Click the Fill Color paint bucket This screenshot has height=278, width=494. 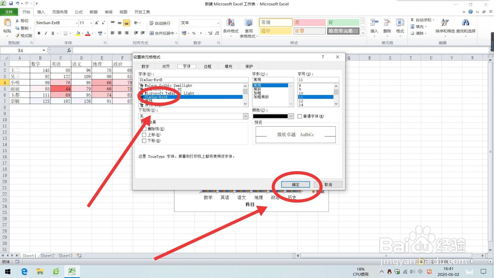pos(78,33)
